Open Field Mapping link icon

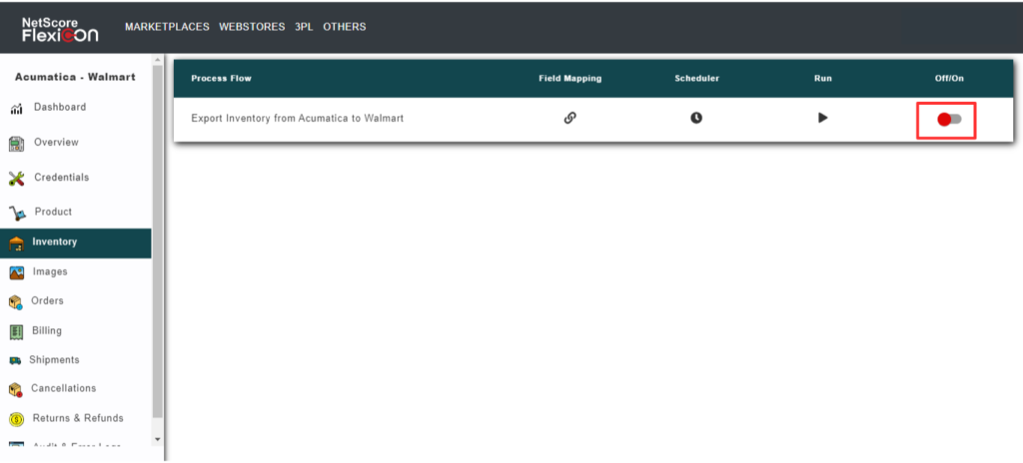(569, 118)
